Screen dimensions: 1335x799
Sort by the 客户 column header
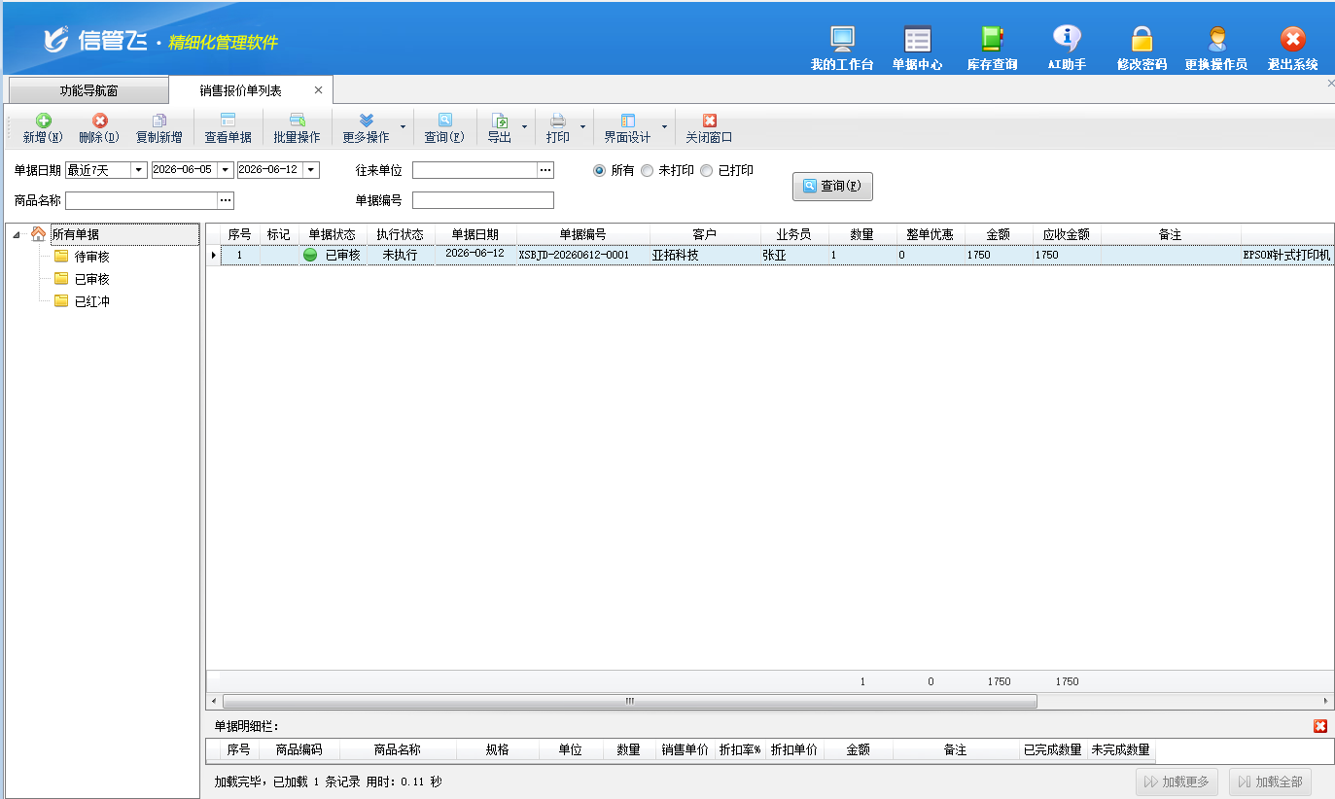click(705, 234)
